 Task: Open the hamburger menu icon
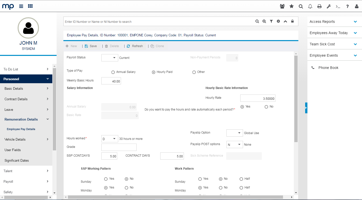(21, 6)
